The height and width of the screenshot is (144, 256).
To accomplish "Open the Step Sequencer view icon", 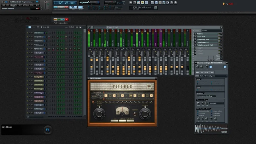I will pyautogui.click(x=135, y=3).
